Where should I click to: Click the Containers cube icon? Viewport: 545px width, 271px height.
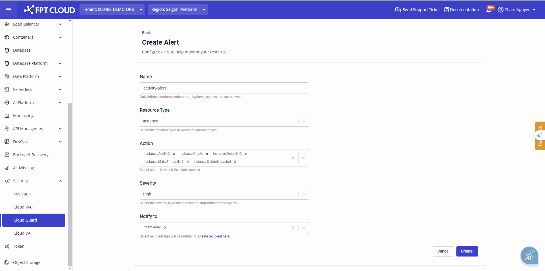(x=7, y=37)
